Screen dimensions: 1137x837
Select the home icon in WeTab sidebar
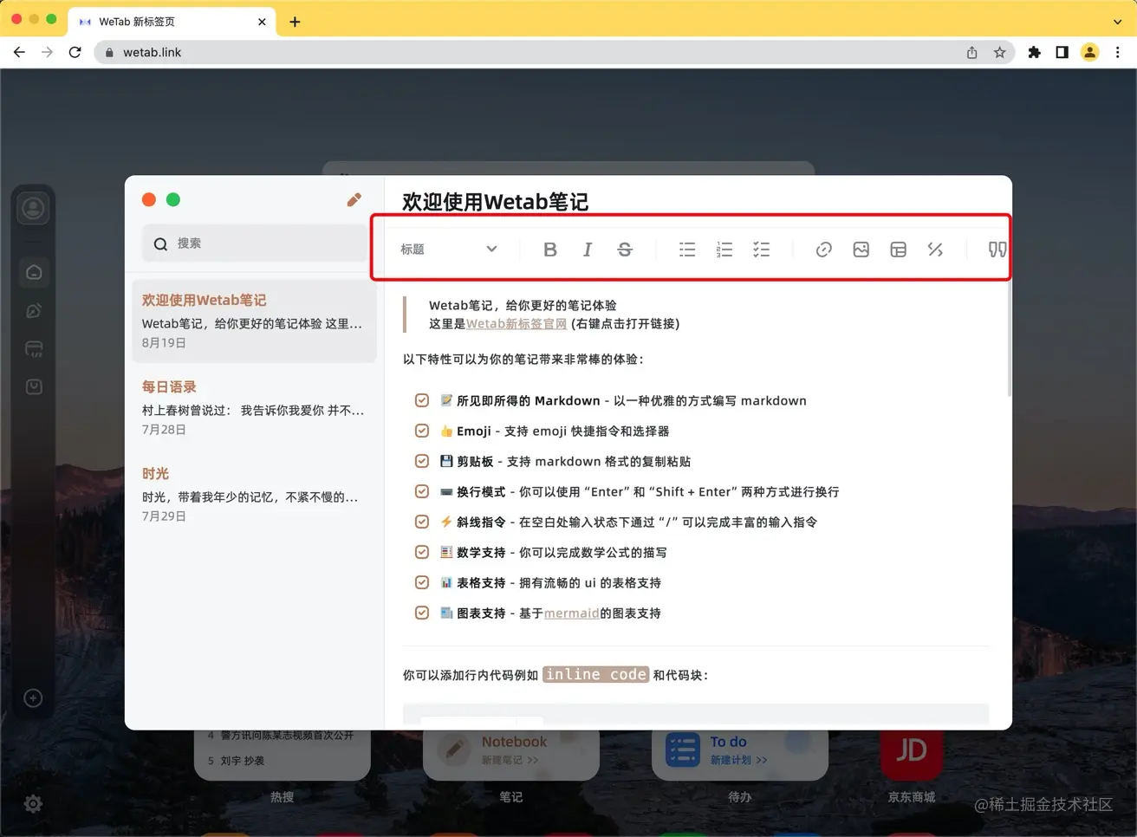[34, 273]
